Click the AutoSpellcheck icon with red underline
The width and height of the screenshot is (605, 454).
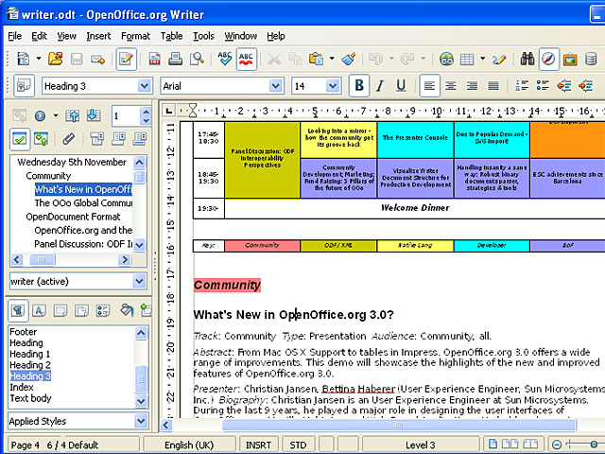click(x=246, y=59)
